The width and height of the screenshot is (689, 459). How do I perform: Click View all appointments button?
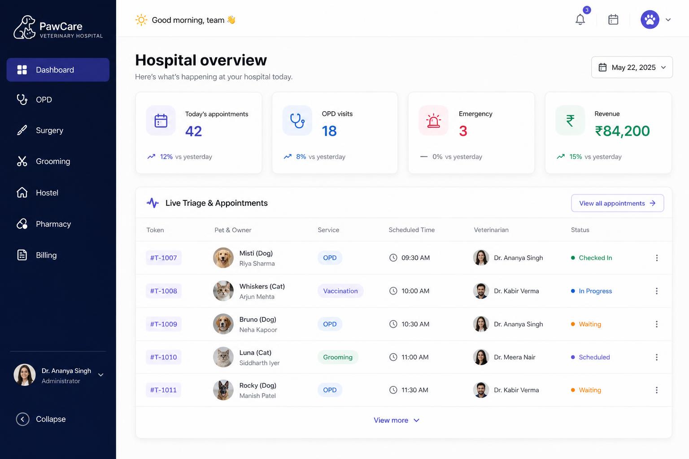(617, 204)
